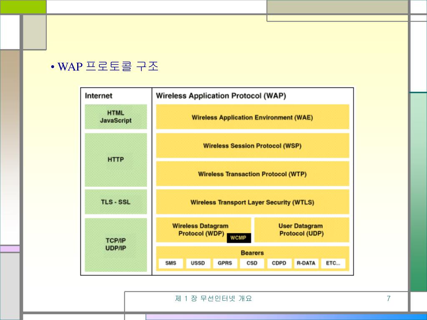The height and width of the screenshot is (320, 427).
Task: Select 'Wireless Session Protocol (WSP)' layer
Action: (252, 145)
